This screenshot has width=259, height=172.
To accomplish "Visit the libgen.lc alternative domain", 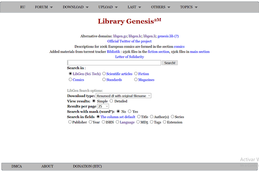I will coord(135,36).
